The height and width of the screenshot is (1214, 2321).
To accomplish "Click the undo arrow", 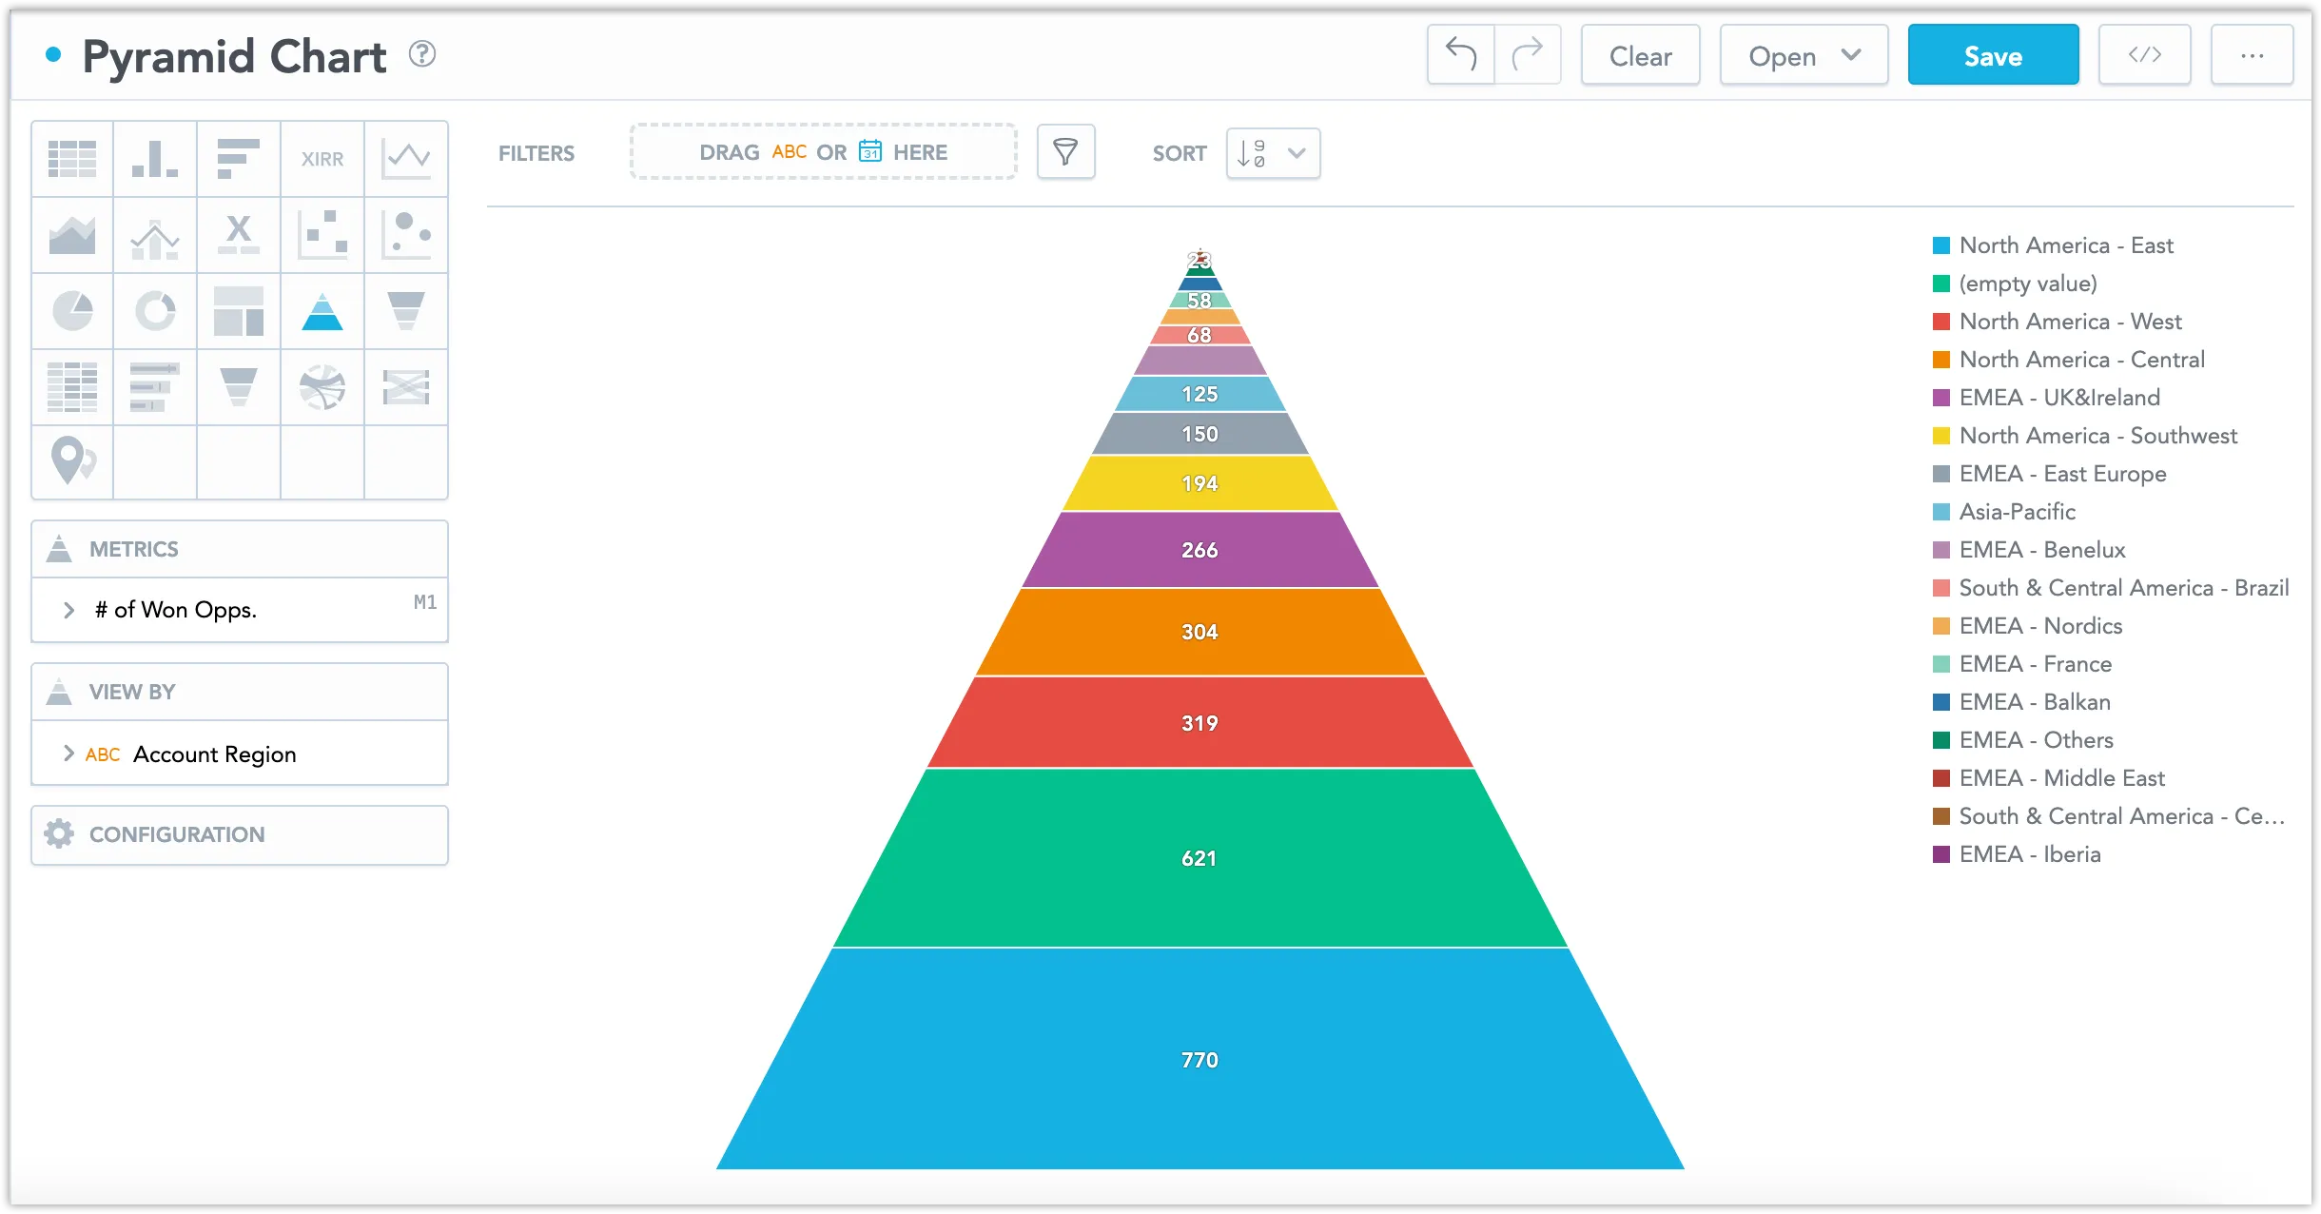I will point(1459,54).
